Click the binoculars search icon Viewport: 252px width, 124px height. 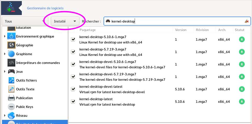(108, 21)
